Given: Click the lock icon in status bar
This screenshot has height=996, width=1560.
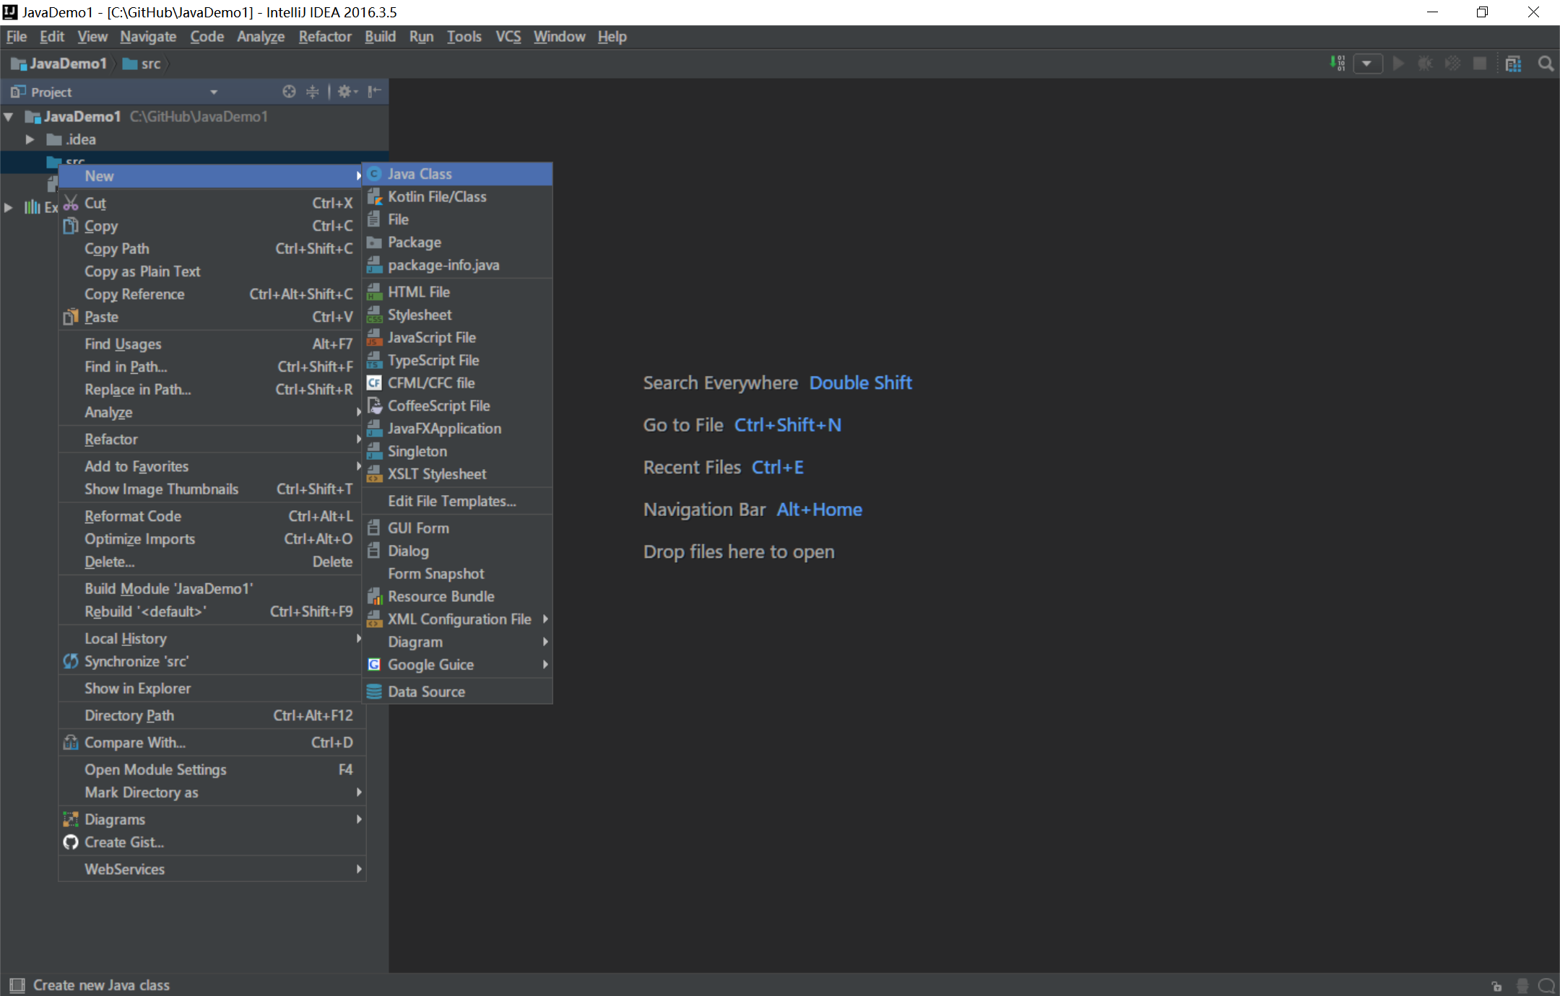Looking at the screenshot, I should click(x=1496, y=985).
